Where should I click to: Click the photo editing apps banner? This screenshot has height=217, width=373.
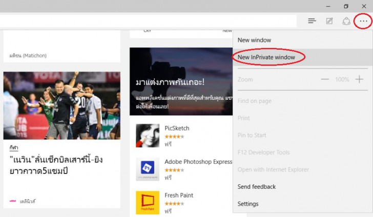pyautogui.click(x=181, y=82)
